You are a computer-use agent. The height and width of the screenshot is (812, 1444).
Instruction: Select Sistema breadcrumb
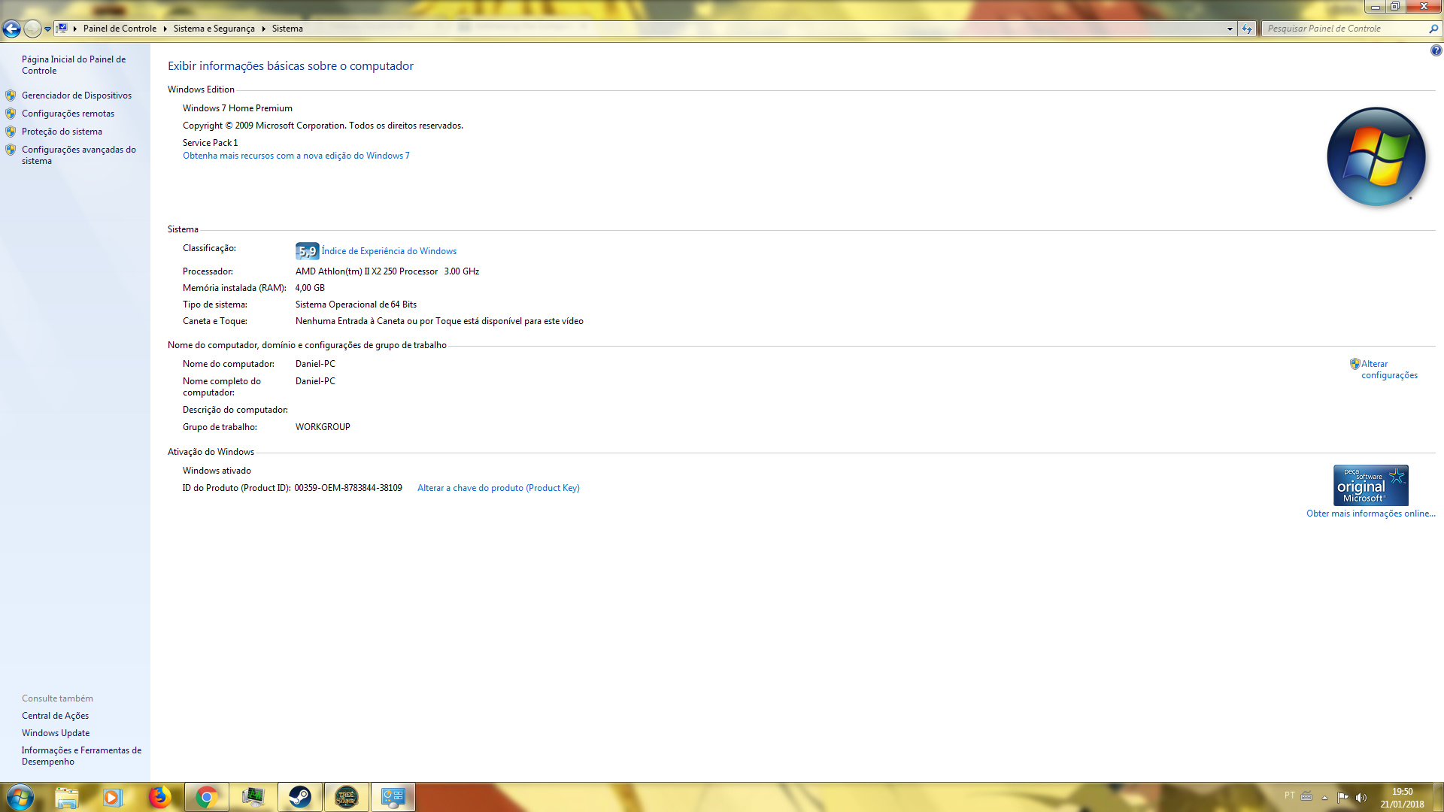click(x=287, y=29)
